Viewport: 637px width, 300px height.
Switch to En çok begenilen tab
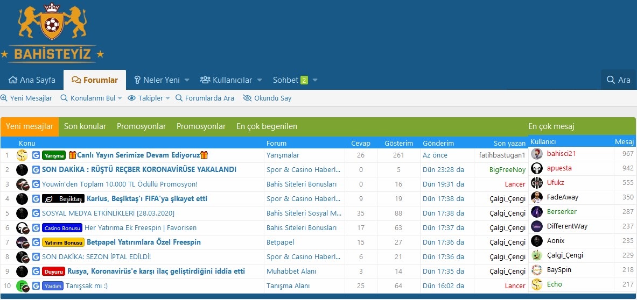point(267,126)
